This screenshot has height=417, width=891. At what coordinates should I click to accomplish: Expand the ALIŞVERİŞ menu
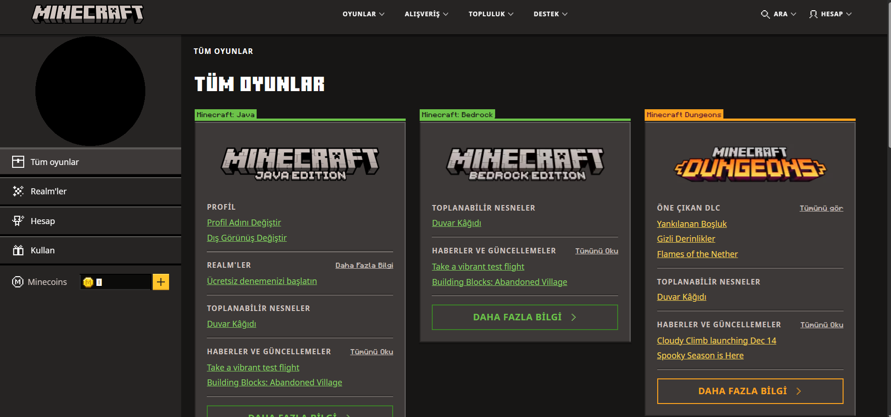point(426,14)
